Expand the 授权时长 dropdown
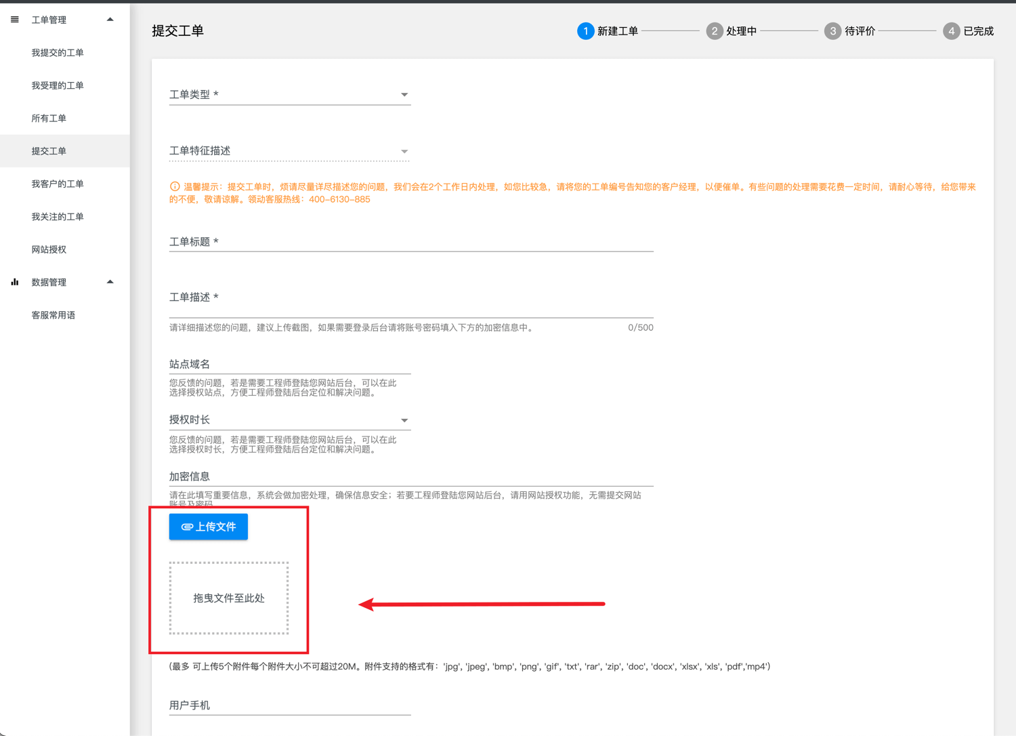This screenshot has height=736, width=1016. click(289, 420)
